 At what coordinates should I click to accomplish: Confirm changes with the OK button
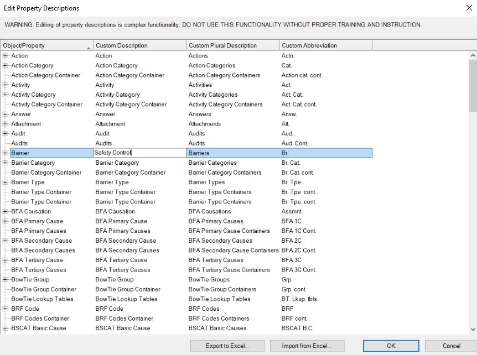pos(391,346)
